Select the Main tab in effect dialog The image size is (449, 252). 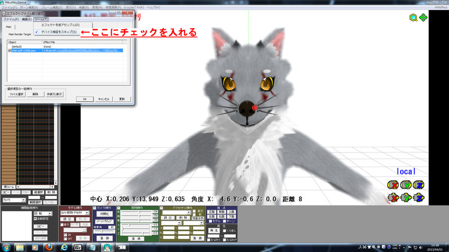[9, 26]
